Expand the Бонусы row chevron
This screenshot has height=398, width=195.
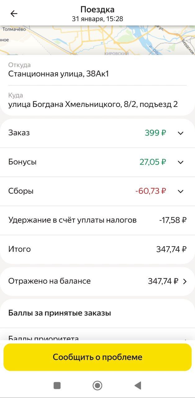tap(180, 162)
